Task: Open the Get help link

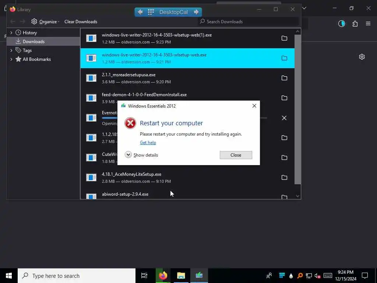Action: (148, 143)
